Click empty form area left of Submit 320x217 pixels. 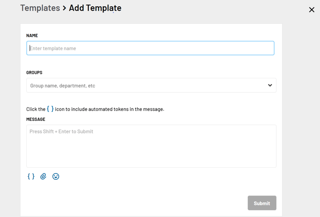(x=143, y=203)
